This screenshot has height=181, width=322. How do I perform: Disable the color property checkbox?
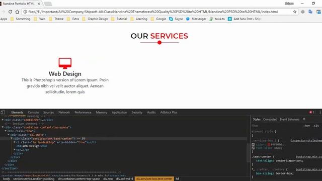[253, 144]
